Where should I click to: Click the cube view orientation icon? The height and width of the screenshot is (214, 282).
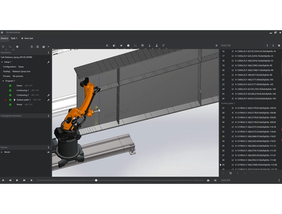point(114,46)
